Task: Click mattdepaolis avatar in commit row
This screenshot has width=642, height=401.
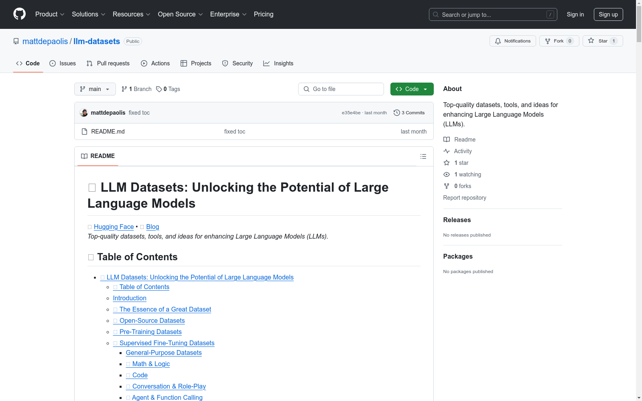Action: tap(84, 113)
